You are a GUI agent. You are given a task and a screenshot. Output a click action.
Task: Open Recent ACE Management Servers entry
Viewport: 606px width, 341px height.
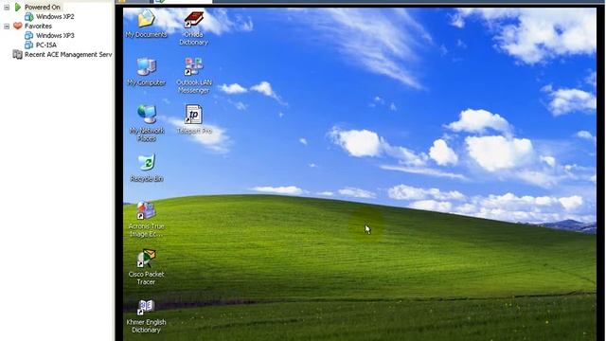point(68,55)
